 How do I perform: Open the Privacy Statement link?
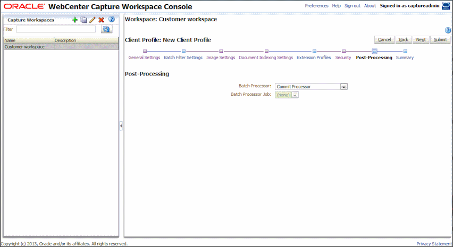click(x=434, y=244)
